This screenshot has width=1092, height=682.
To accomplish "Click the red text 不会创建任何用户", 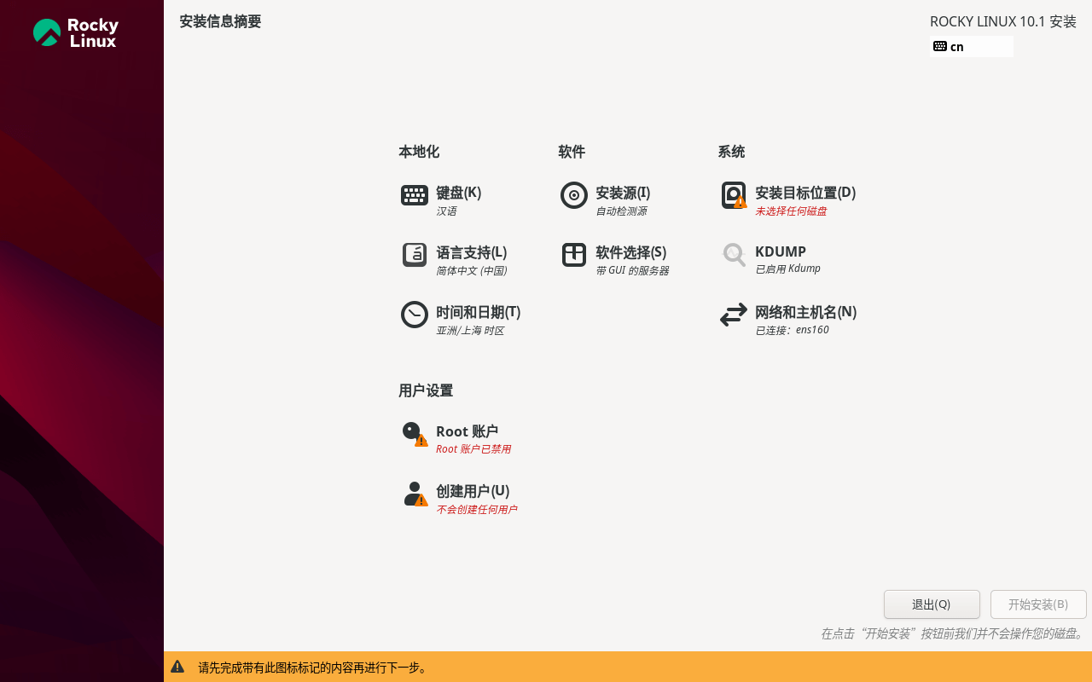I will (x=476, y=510).
